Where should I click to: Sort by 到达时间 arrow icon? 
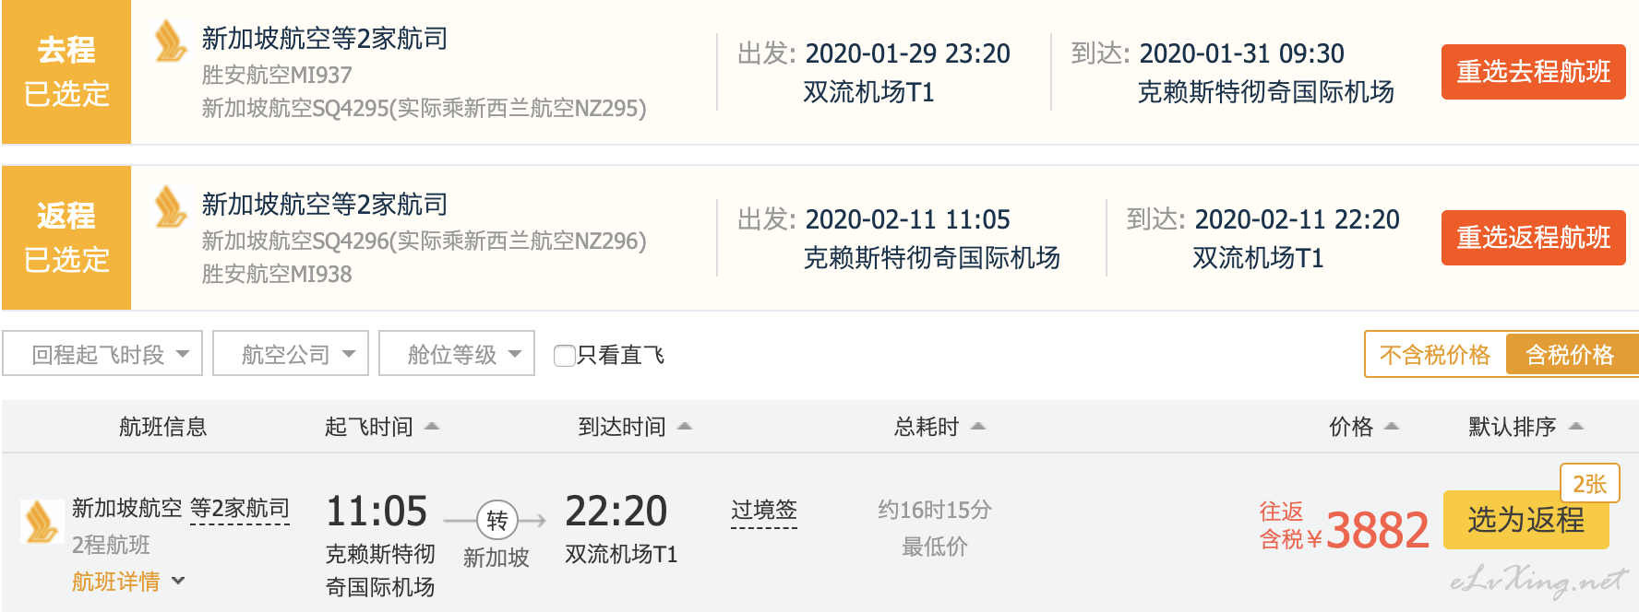[x=685, y=426]
